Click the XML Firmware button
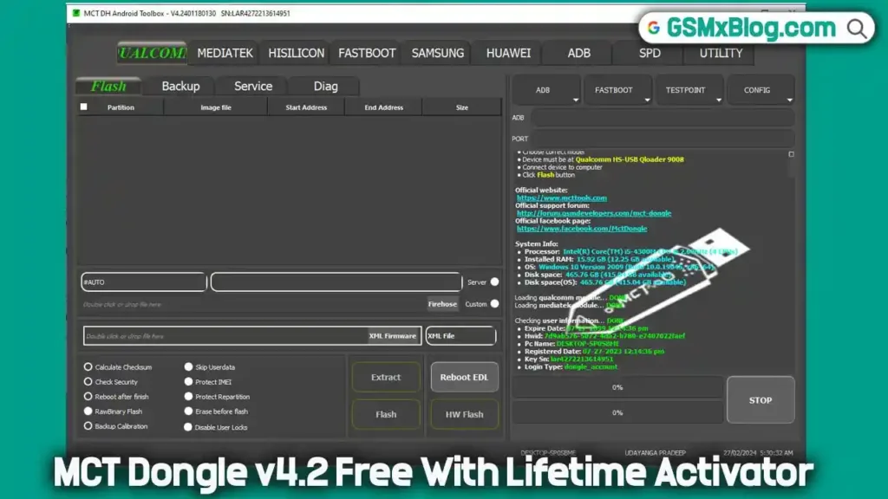This screenshot has height=499, width=888. (393, 335)
